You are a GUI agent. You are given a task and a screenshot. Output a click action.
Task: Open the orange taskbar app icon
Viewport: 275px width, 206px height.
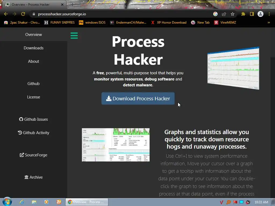[x=59, y=202]
